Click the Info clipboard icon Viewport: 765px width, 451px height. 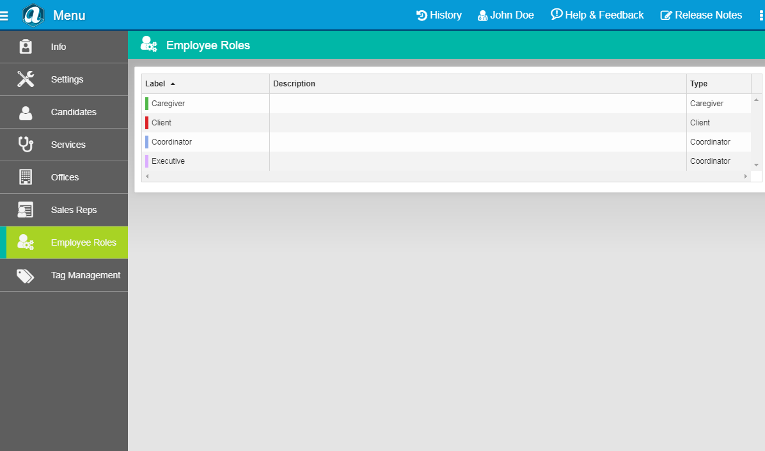[x=26, y=46]
